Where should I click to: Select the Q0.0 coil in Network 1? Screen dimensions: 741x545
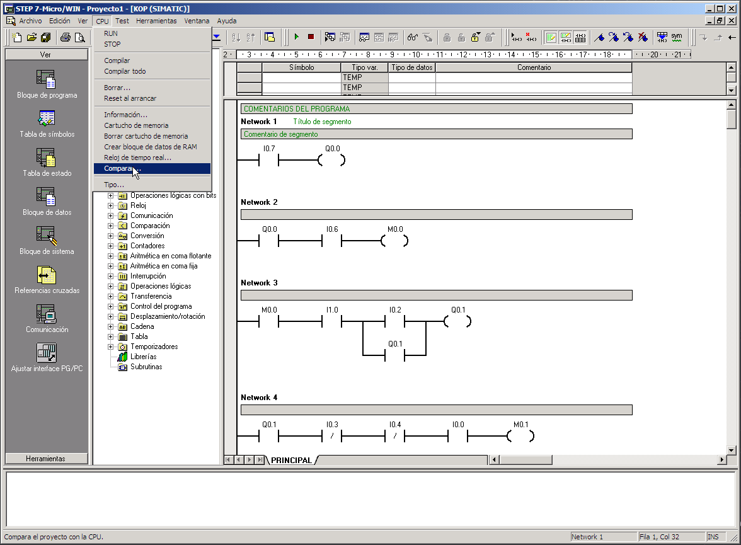click(332, 160)
